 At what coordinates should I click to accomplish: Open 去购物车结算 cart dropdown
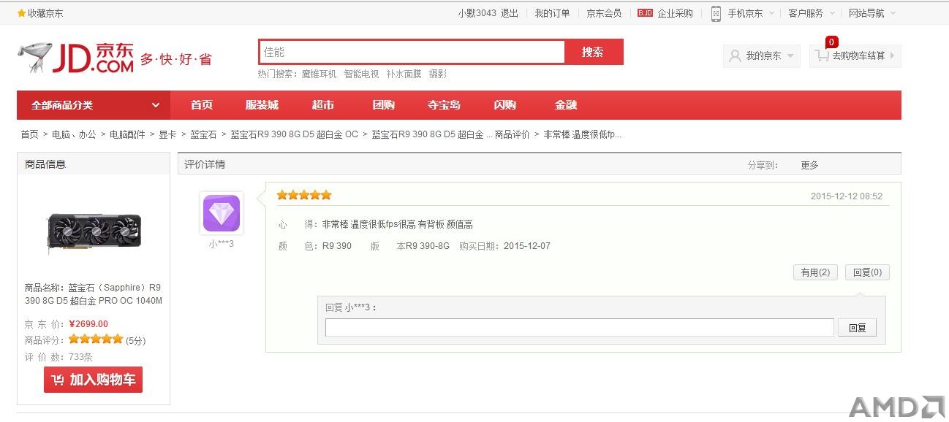click(x=855, y=56)
